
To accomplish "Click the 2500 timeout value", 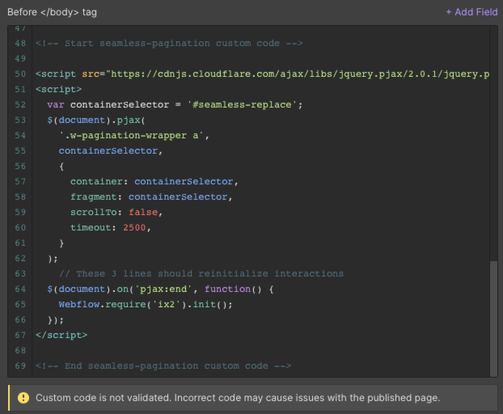I will [x=134, y=228].
